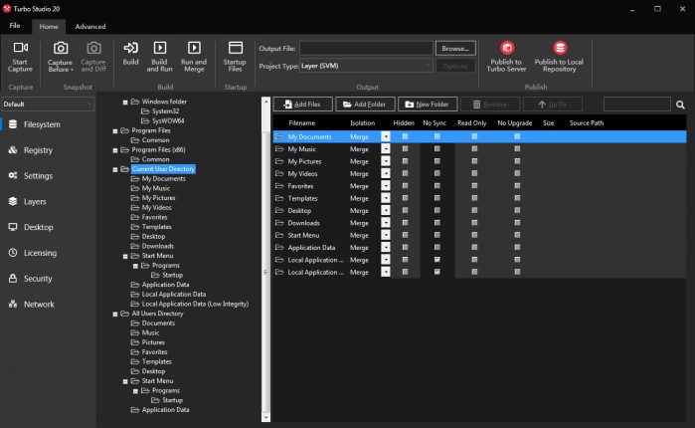Click Publish to Turbo Server icon

click(507, 49)
